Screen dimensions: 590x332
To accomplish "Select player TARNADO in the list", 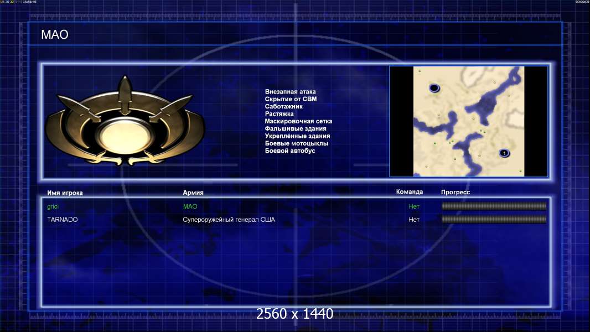I will pyautogui.click(x=62, y=220).
